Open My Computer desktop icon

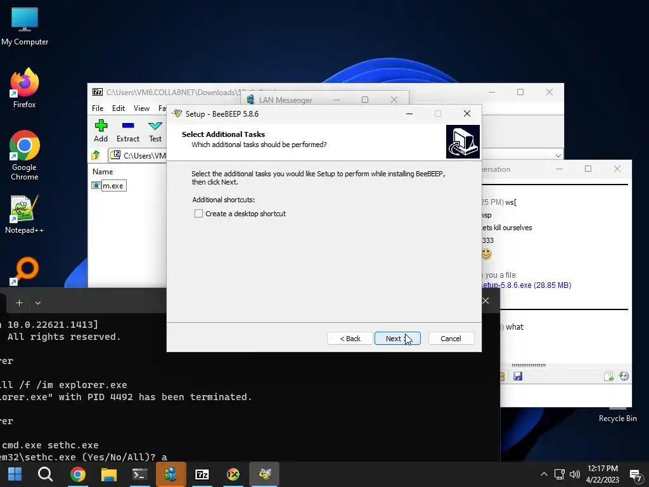pyautogui.click(x=25, y=27)
